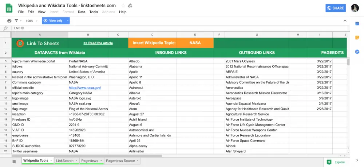Click the user profile avatar
The image size is (364, 167).
click(355, 8)
